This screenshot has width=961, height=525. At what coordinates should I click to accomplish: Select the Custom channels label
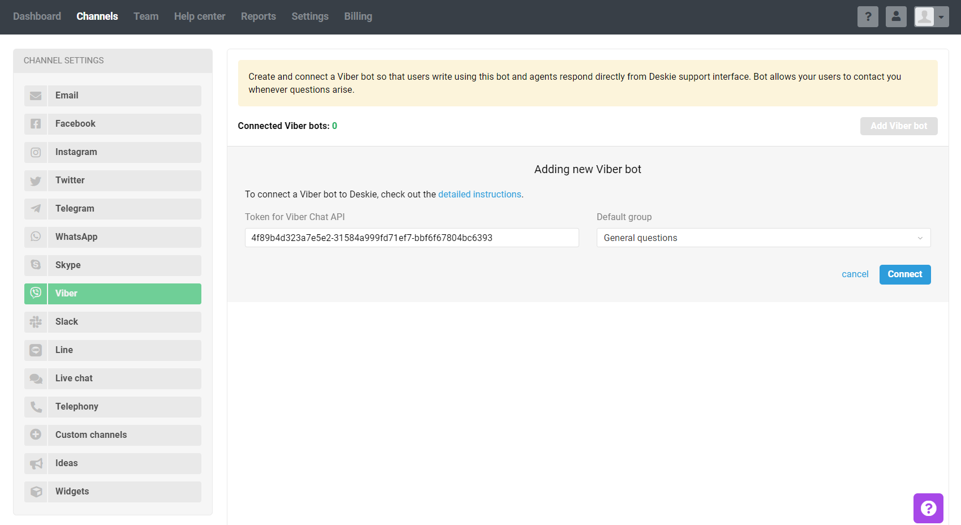pyautogui.click(x=91, y=435)
